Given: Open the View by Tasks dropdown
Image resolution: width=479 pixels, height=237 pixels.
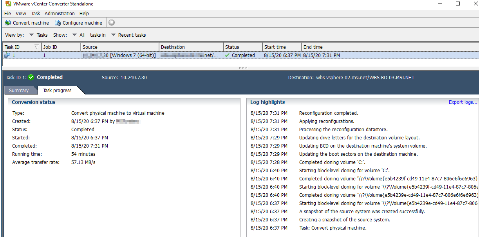Looking at the screenshot, I should (38, 35).
